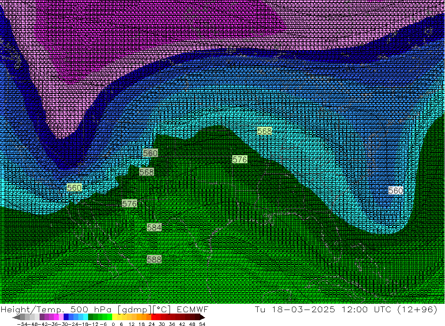
Task: Click the '0' legend scale value
Action: tap(113, 324)
